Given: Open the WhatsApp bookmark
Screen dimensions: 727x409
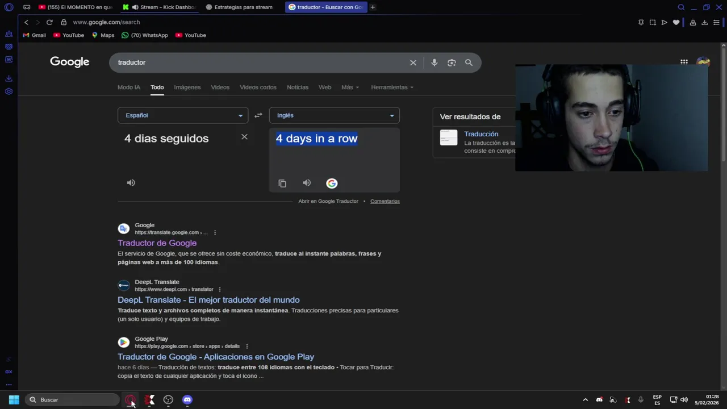Looking at the screenshot, I should pos(145,35).
